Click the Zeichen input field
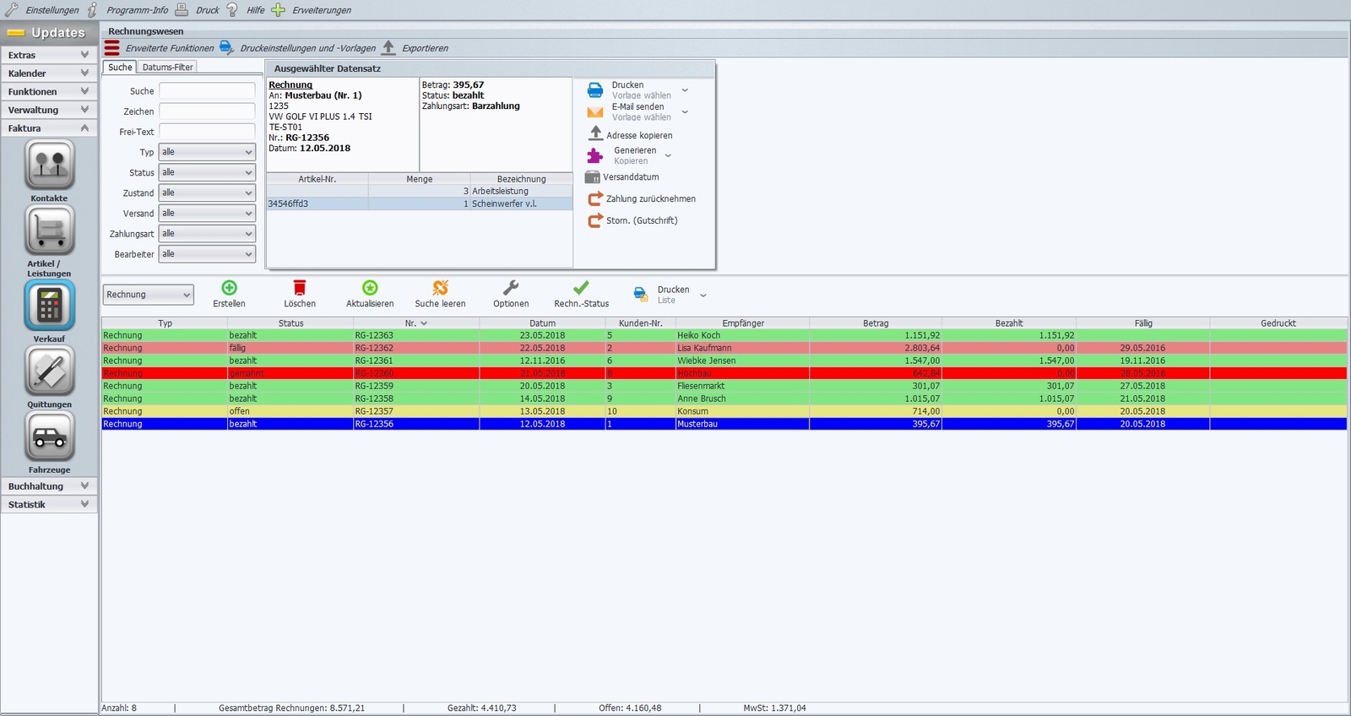This screenshot has width=1351, height=716. (x=207, y=111)
